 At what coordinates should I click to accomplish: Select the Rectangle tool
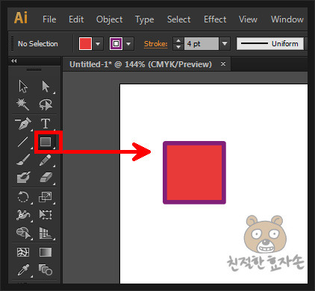coord(46,142)
